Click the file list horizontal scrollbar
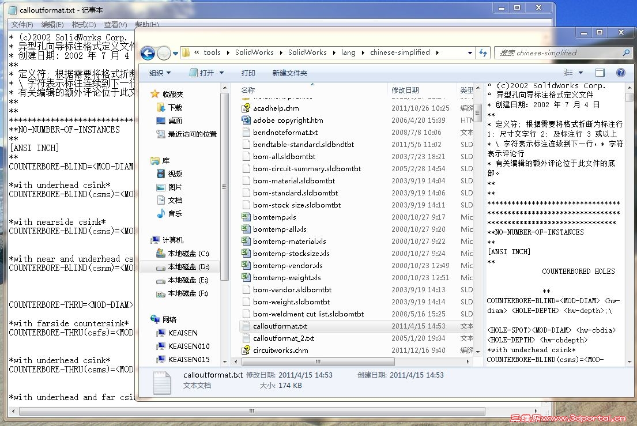This screenshot has width=637, height=426. pos(318,361)
